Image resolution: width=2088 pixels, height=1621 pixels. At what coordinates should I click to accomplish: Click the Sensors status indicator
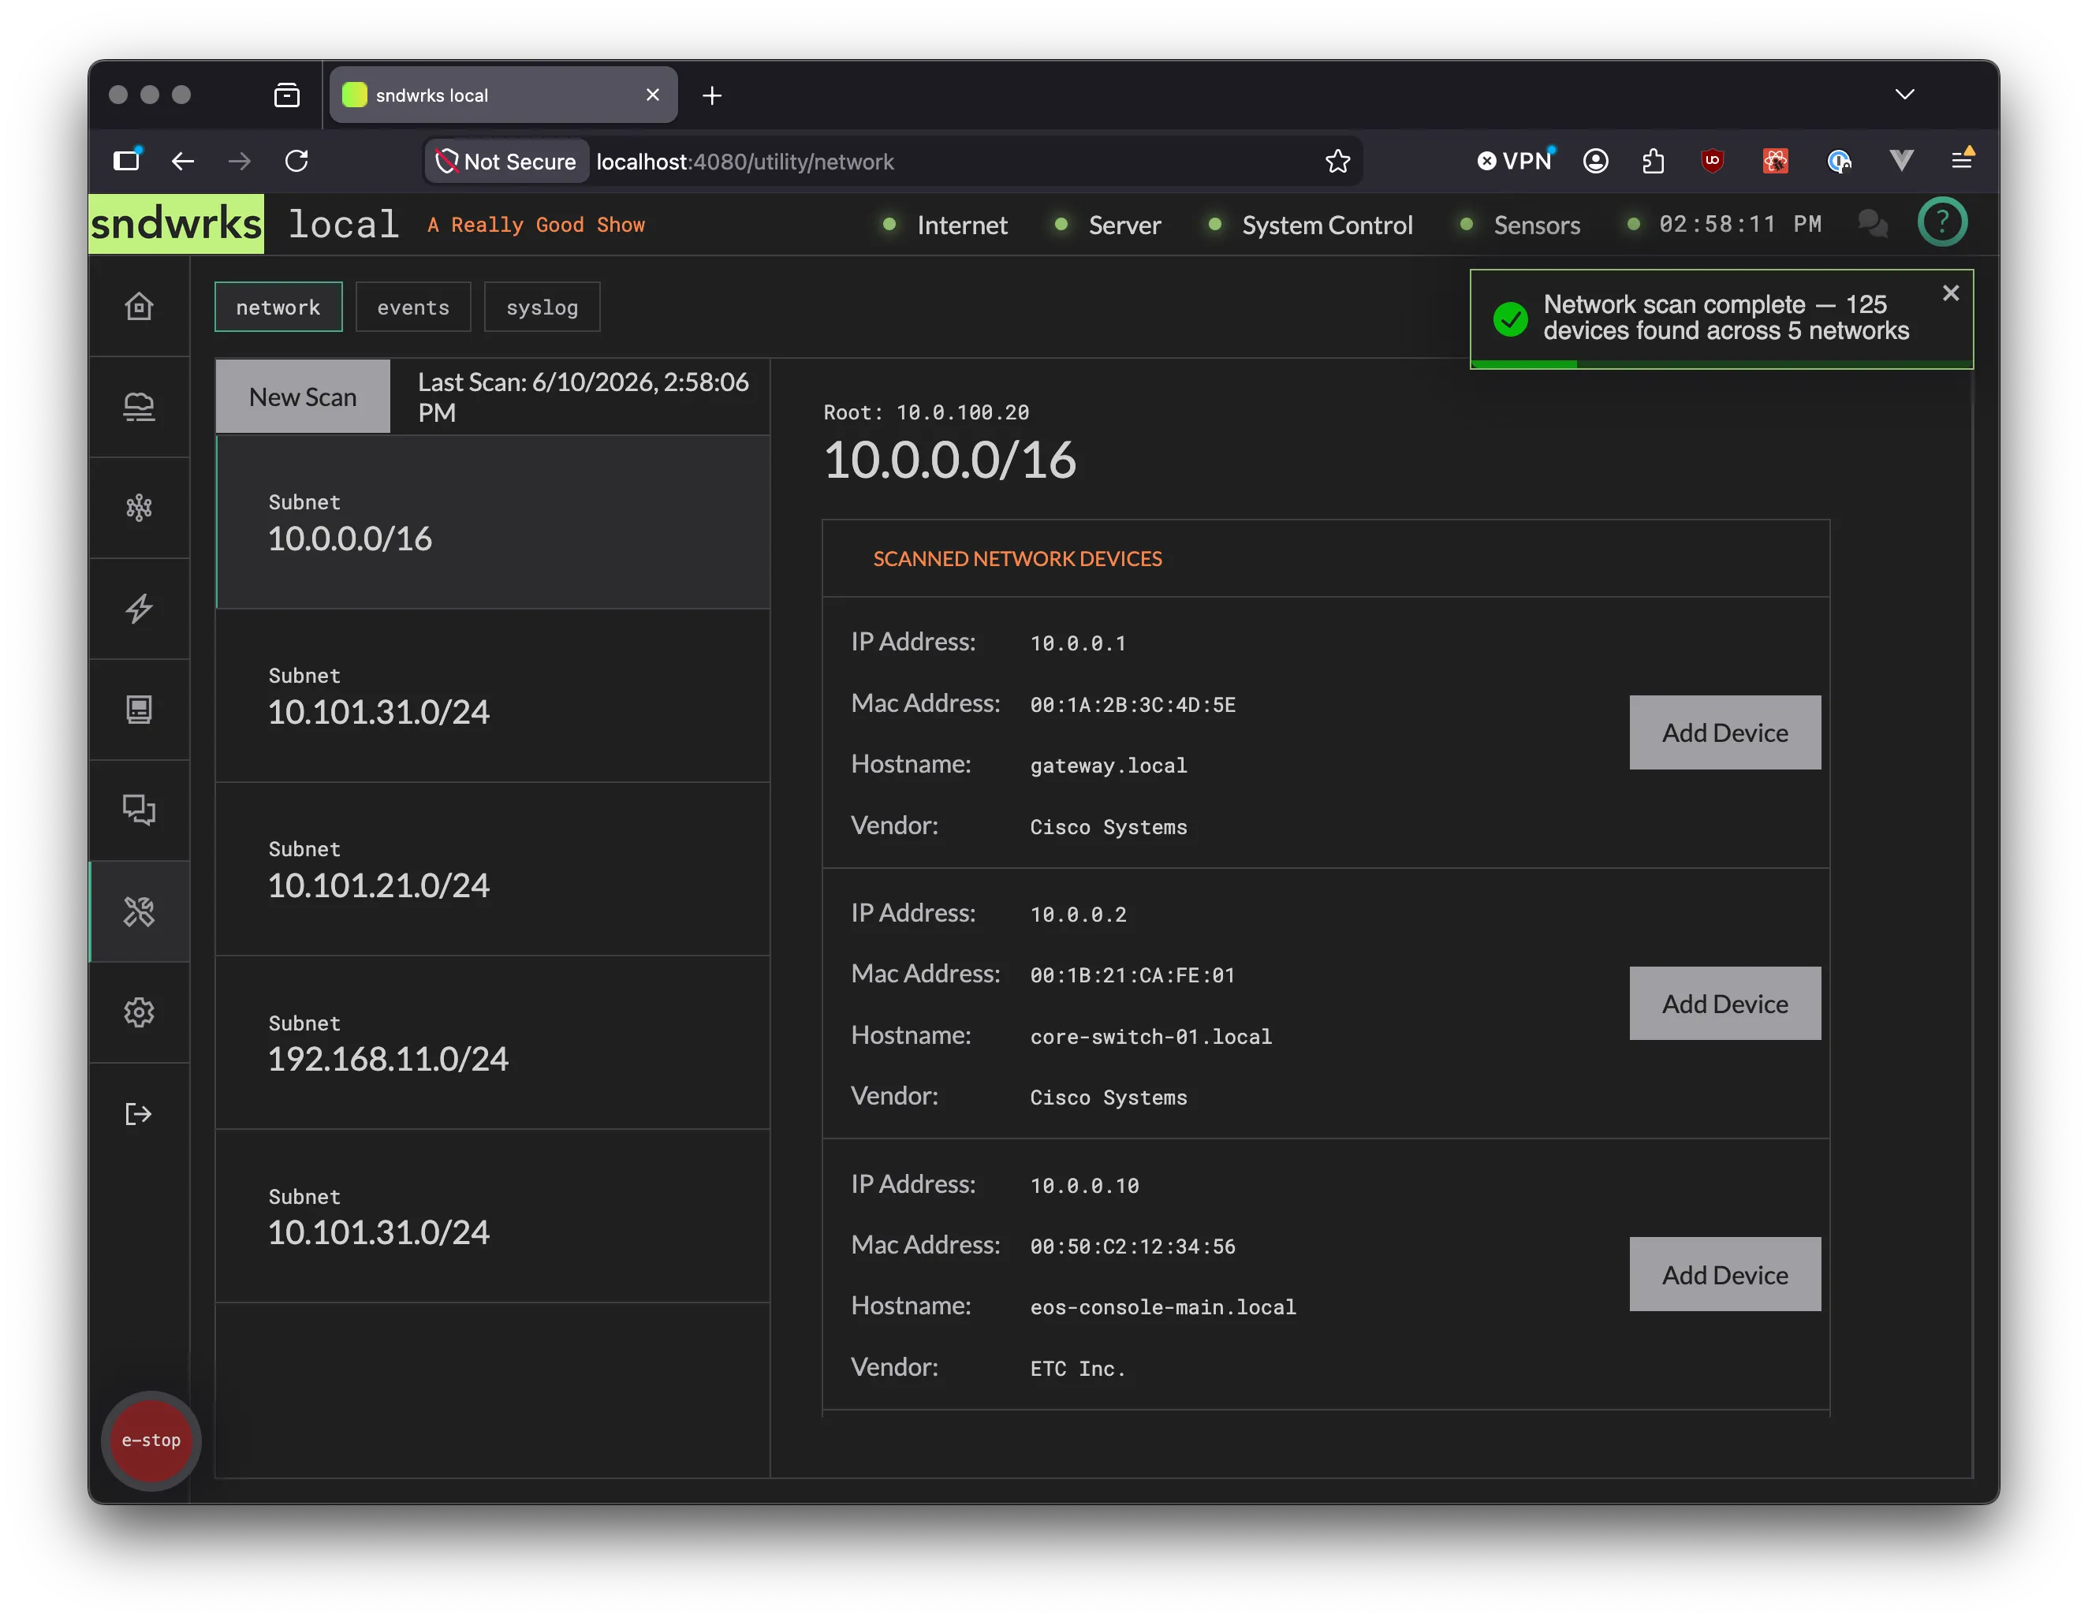1520,225
